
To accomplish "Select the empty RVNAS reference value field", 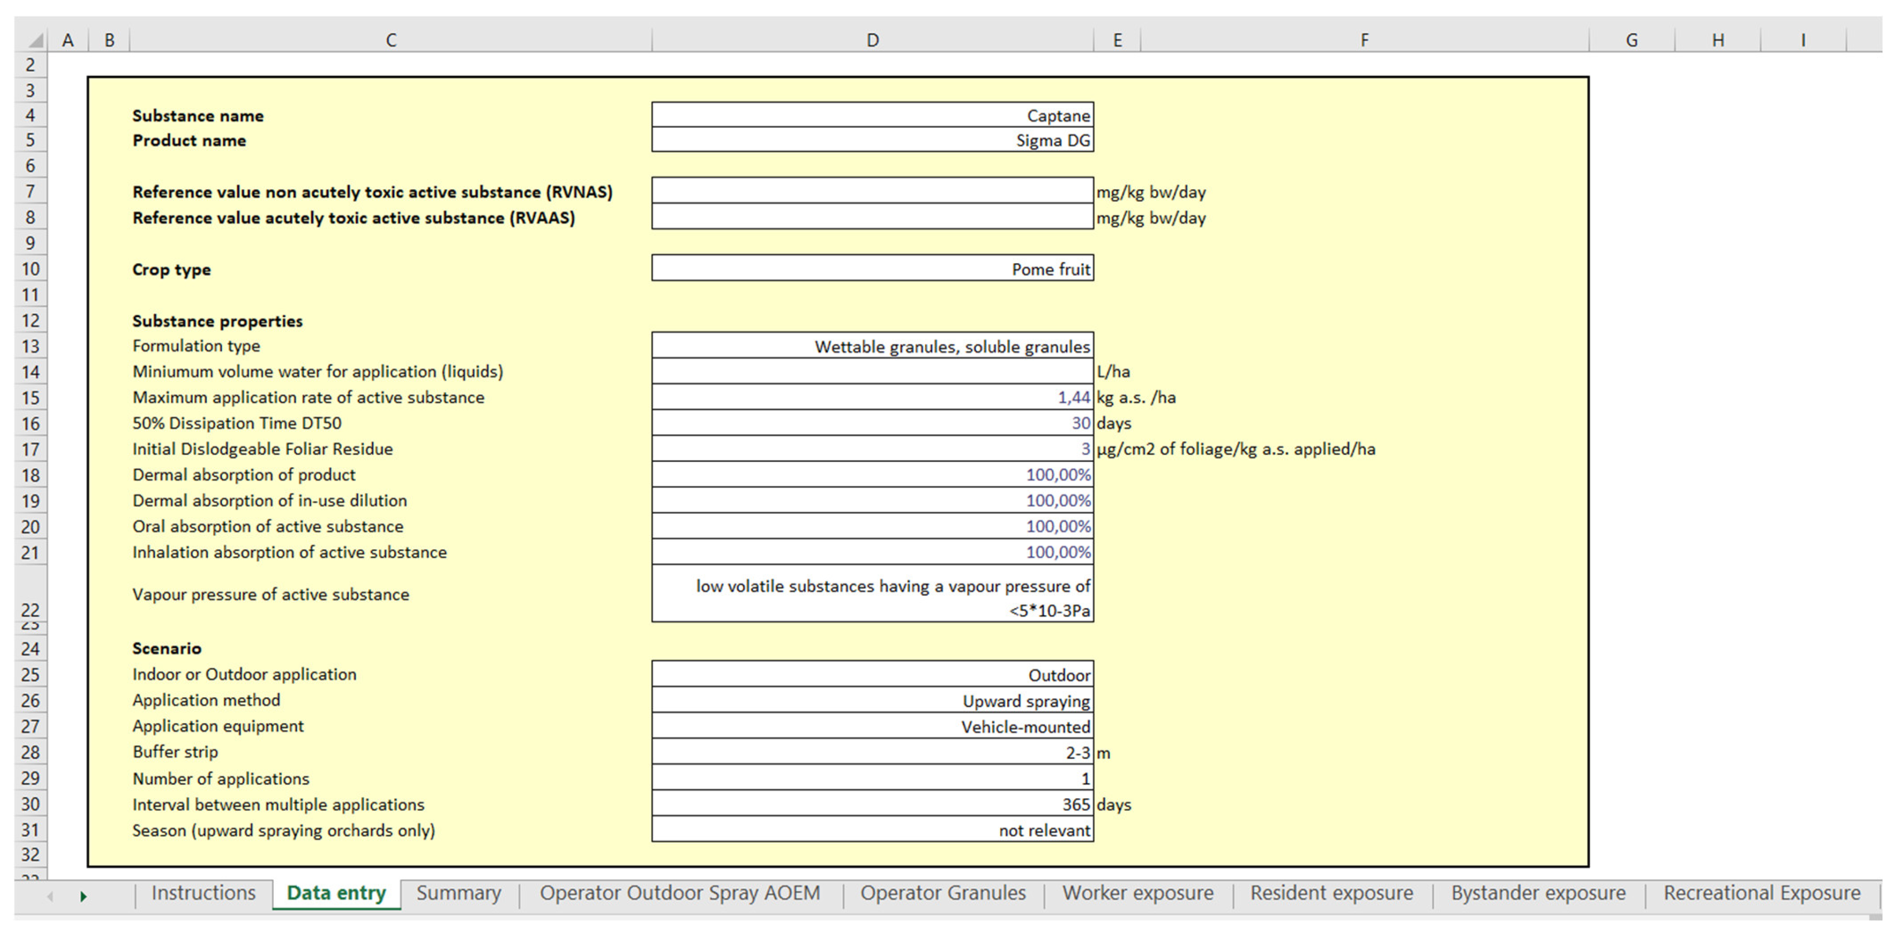I will point(872,191).
